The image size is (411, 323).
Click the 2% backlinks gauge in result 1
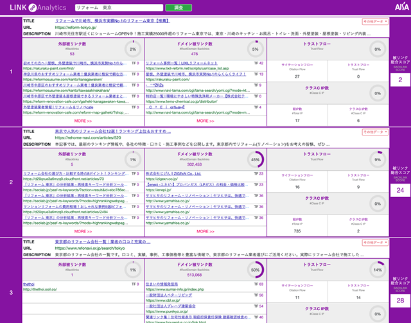point(133,49)
